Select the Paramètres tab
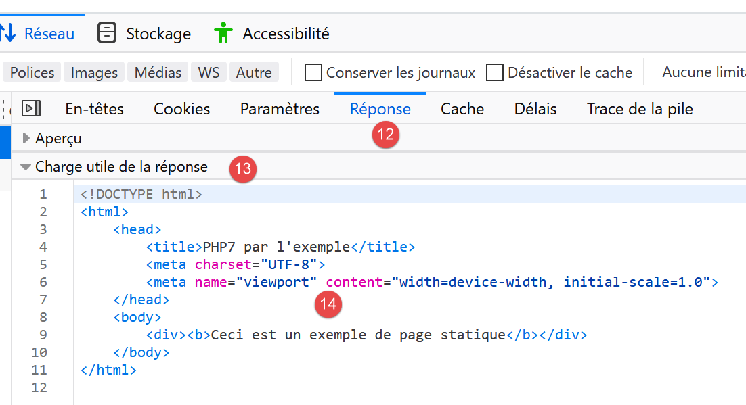This screenshot has height=405, width=746. coord(280,109)
